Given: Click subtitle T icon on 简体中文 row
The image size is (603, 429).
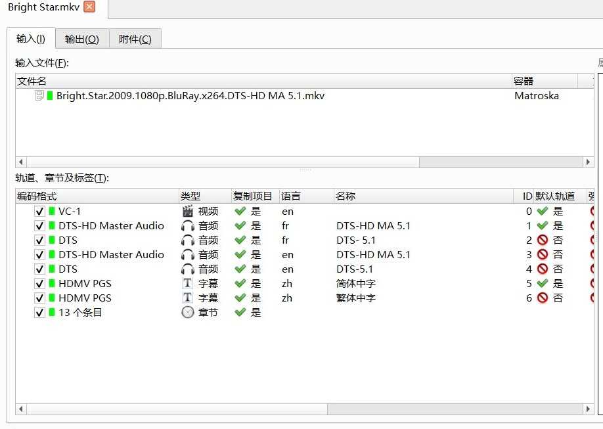Looking at the screenshot, I should pyautogui.click(x=187, y=284).
